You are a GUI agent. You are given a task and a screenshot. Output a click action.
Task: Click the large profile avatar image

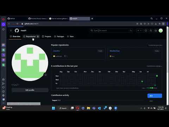pos(30,63)
